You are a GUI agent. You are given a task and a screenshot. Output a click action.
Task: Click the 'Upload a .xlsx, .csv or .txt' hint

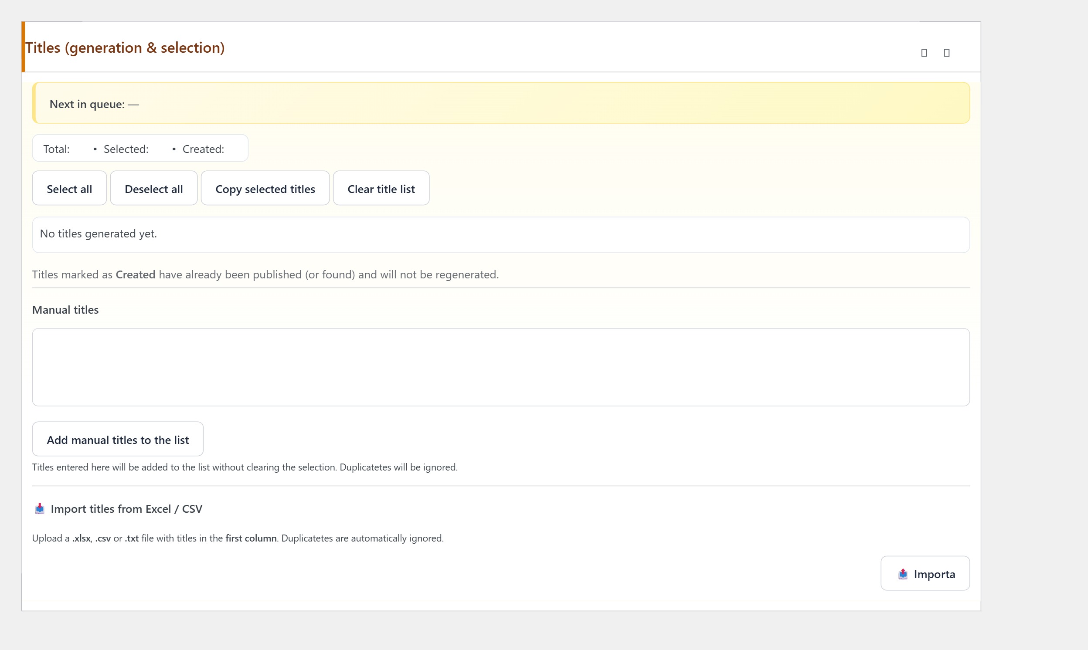(x=238, y=538)
